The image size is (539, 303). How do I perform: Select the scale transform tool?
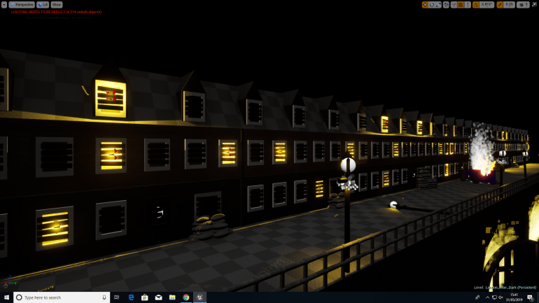coord(438,5)
